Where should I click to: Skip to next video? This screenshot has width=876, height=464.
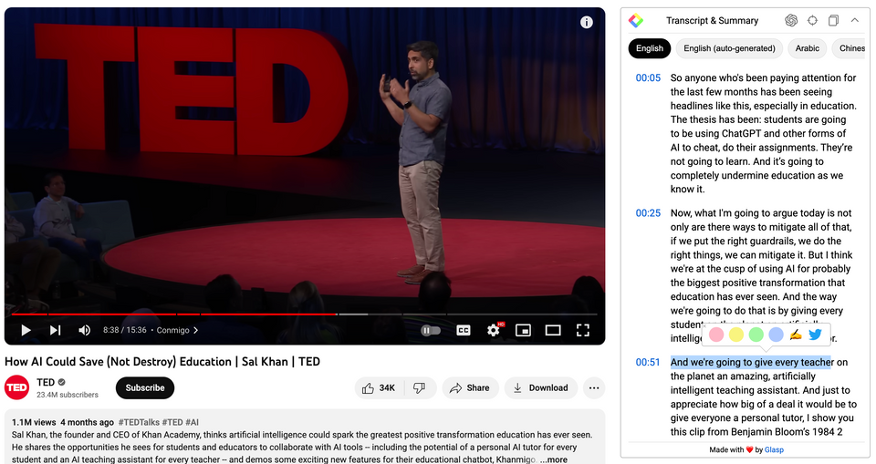55,330
